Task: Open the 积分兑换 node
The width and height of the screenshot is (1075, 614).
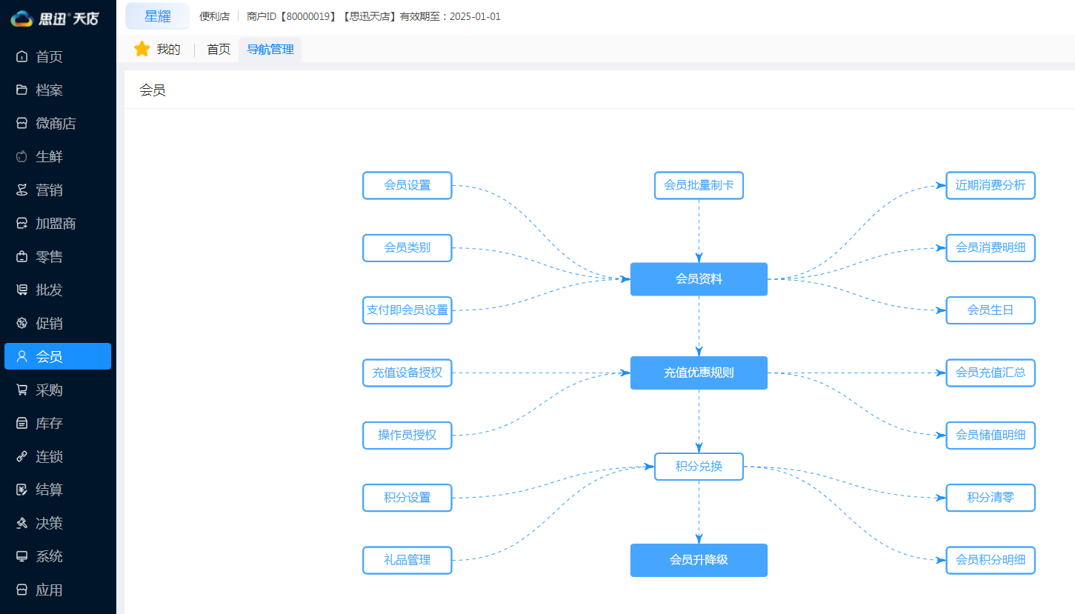Action: [699, 467]
